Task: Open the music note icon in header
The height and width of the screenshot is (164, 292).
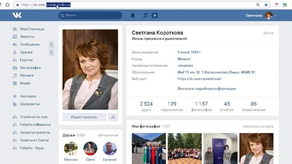Action: pyautogui.click(x=146, y=15)
